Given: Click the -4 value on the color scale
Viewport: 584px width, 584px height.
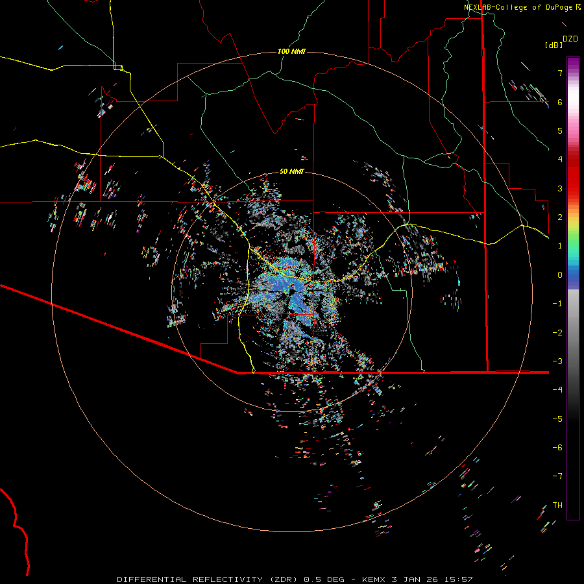Looking at the screenshot, I should pos(557,390).
